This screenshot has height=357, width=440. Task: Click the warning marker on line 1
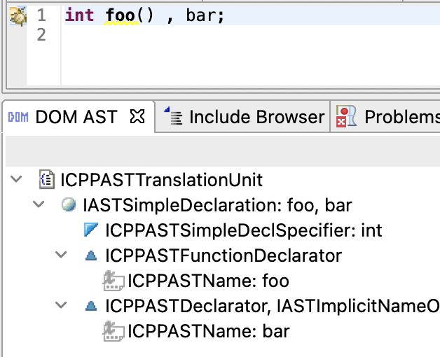18,15
